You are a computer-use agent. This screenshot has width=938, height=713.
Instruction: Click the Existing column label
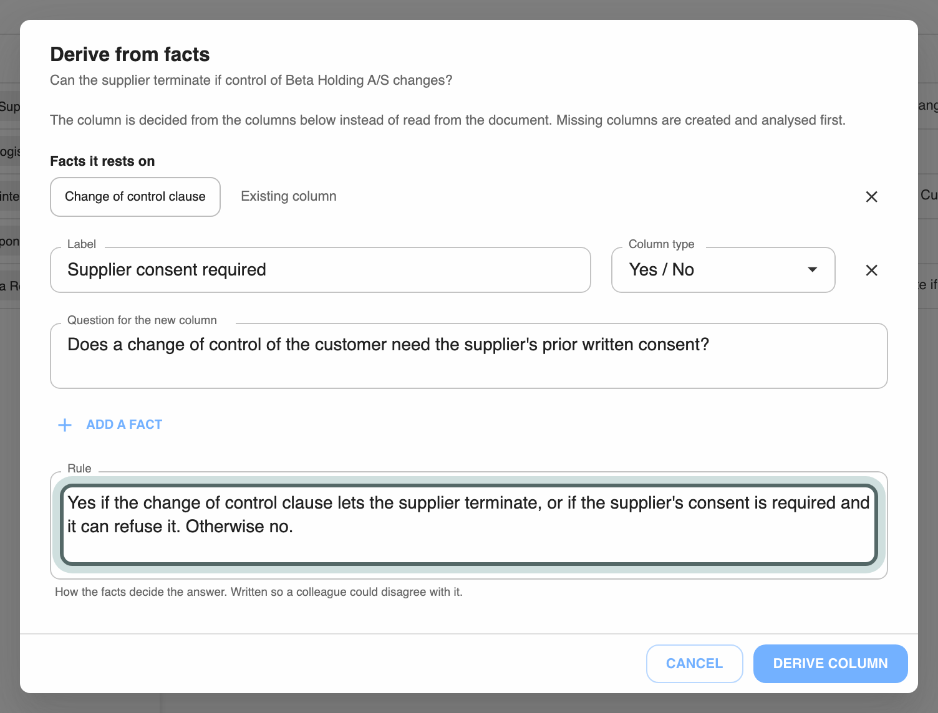pyautogui.click(x=289, y=196)
